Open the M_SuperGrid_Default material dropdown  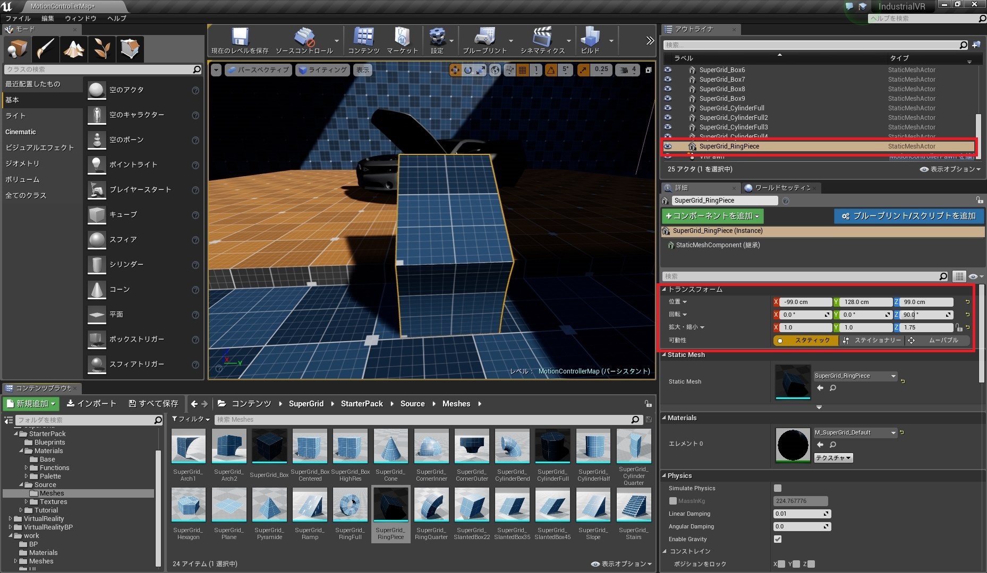(x=855, y=432)
